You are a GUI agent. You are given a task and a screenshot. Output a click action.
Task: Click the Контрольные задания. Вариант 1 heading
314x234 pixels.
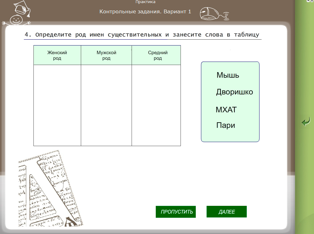[x=145, y=12]
